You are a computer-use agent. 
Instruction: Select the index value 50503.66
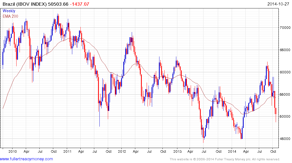(x=58, y=4)
